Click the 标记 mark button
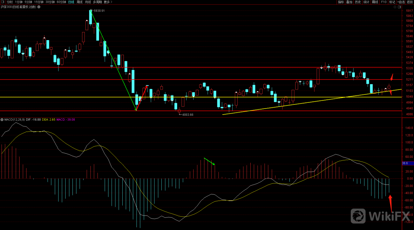The height and width of the screenshot is (230, 414). pyautogui.click(x=392, y=2)
